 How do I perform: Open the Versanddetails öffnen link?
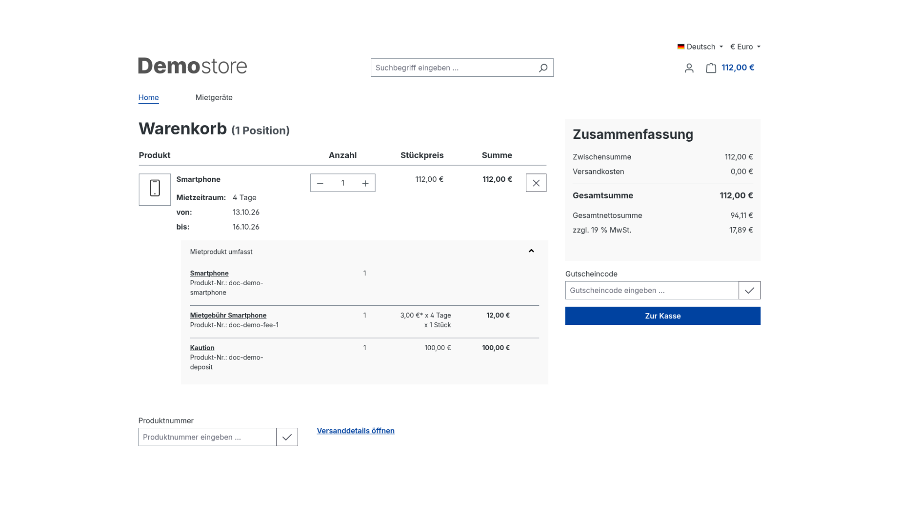(356, 431)
